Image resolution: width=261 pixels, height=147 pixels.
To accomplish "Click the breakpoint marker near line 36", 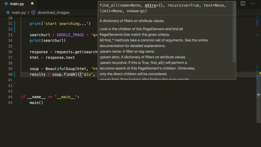I will (15, 49).
